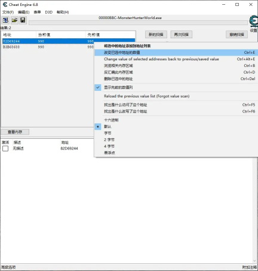Image resolution: width=258 pixels, height=271 pixels.
Task: Tick the 激活 checkbox for 无描述 entry
Action: (5, 148)
